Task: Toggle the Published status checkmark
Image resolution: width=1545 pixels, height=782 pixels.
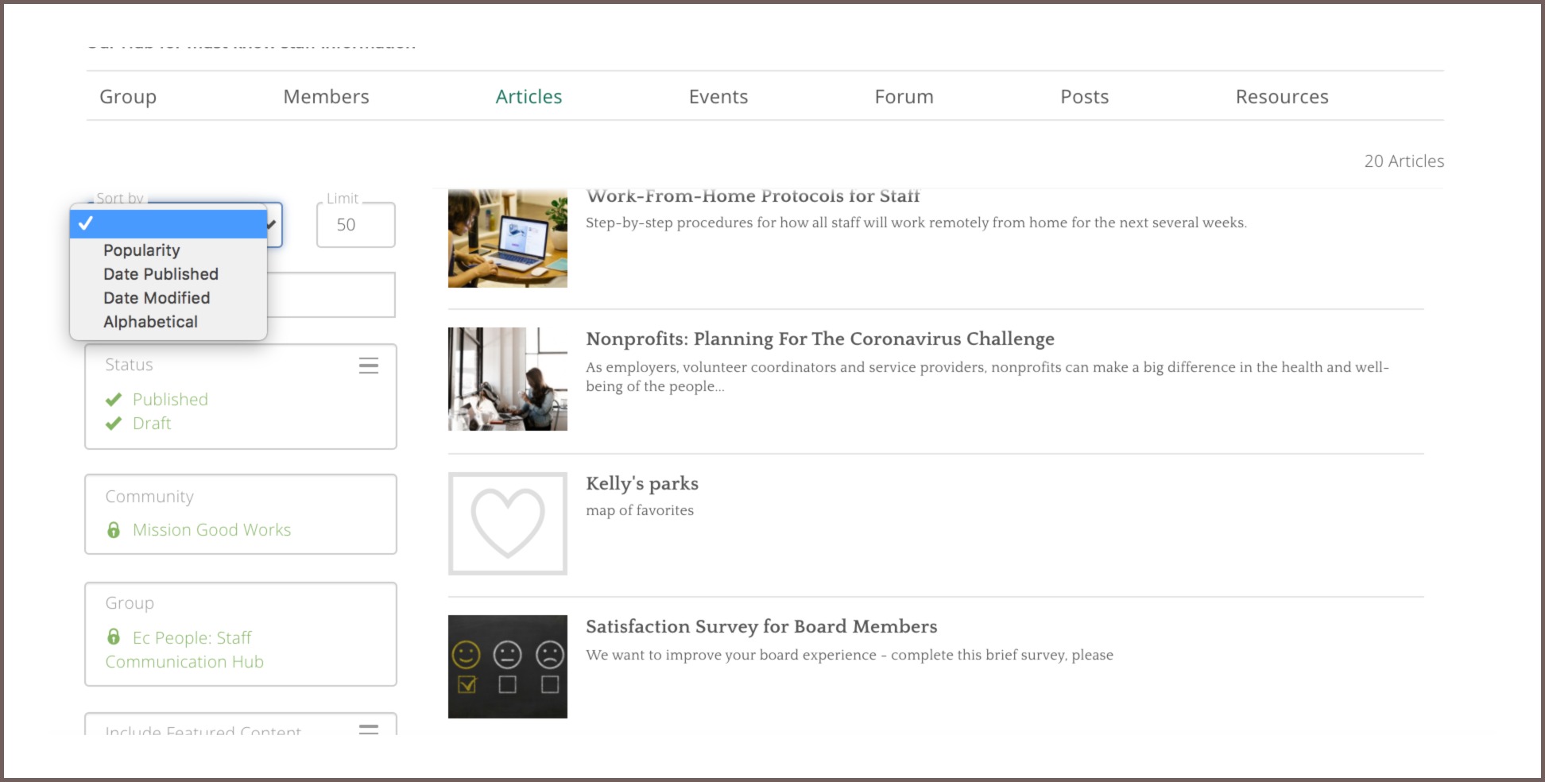Action: click(114, 399)
